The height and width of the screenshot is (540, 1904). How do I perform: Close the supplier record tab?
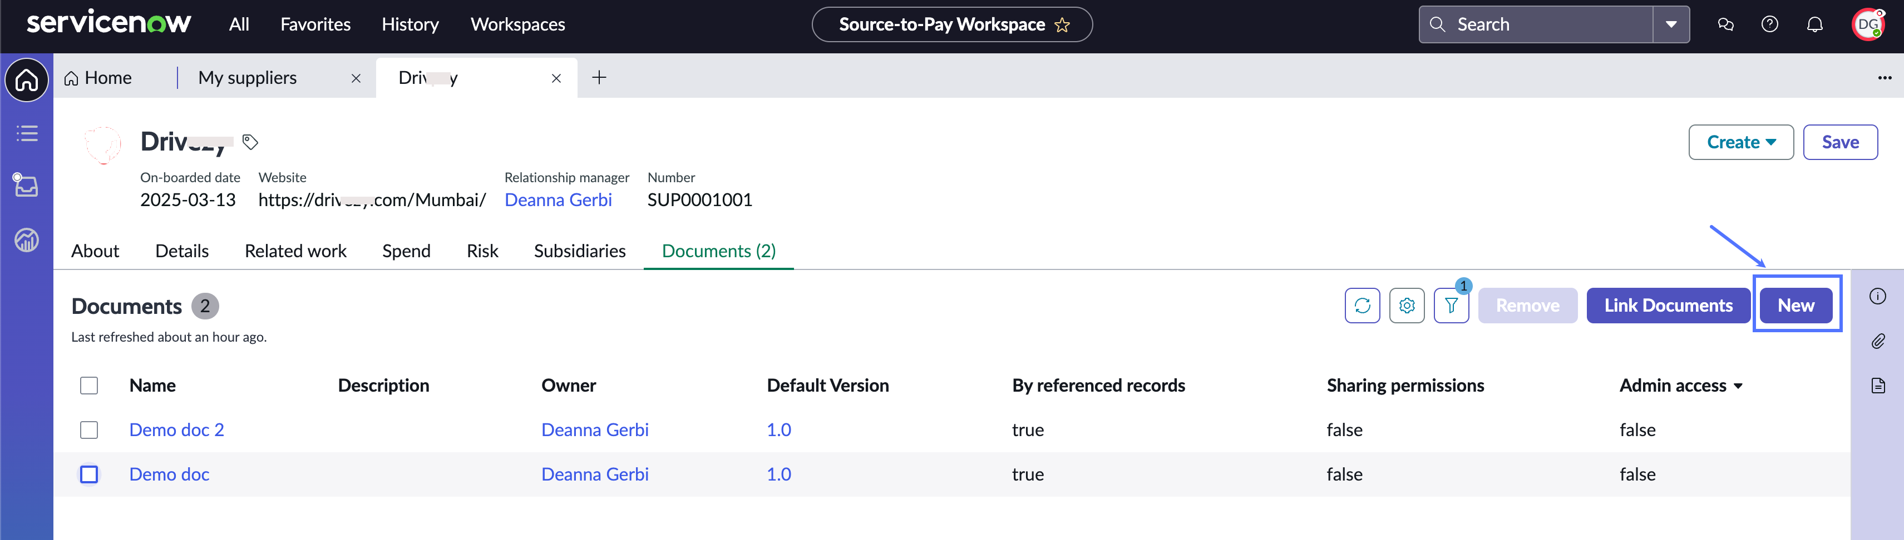tap(556, 78)
